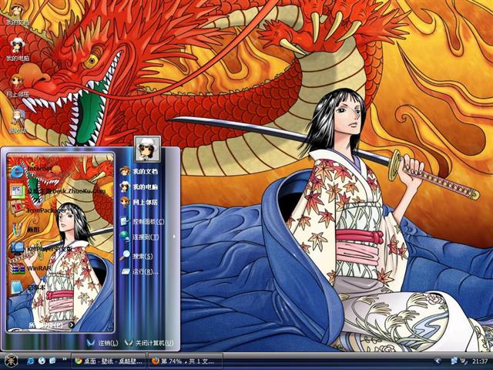Open 网上邻居 in Start menu right panel
This screenshot has width=493, height=370.
pos(139,202)
